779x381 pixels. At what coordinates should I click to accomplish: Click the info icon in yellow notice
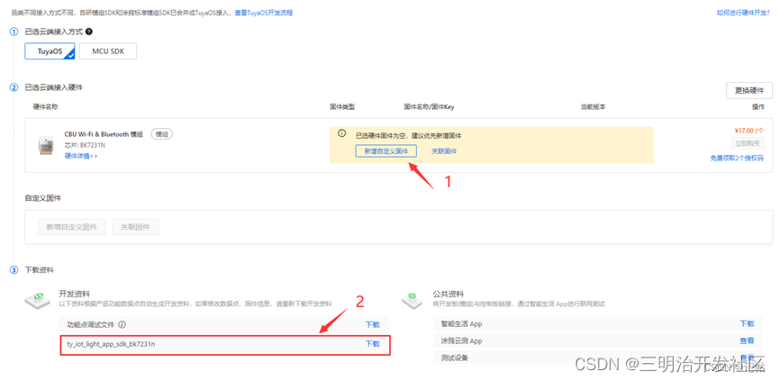tap(342, 133)
